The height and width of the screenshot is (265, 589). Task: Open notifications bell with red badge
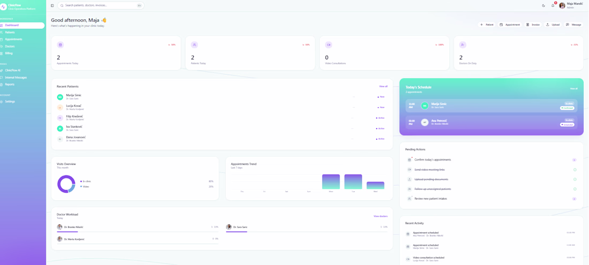[553, 5]
